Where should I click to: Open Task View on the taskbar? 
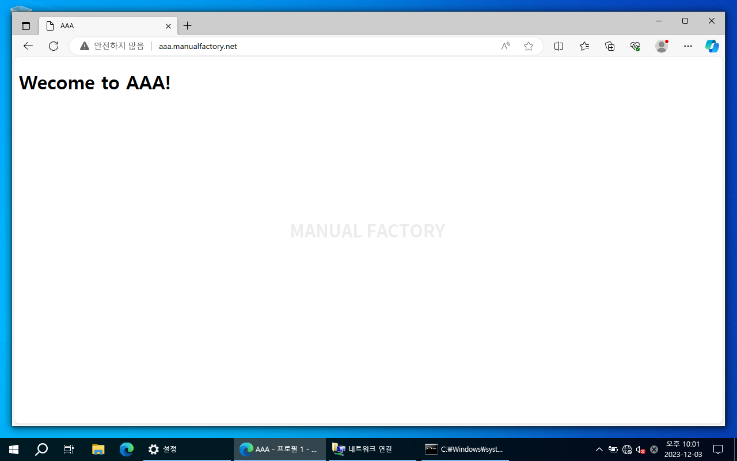tap(69, 449)
